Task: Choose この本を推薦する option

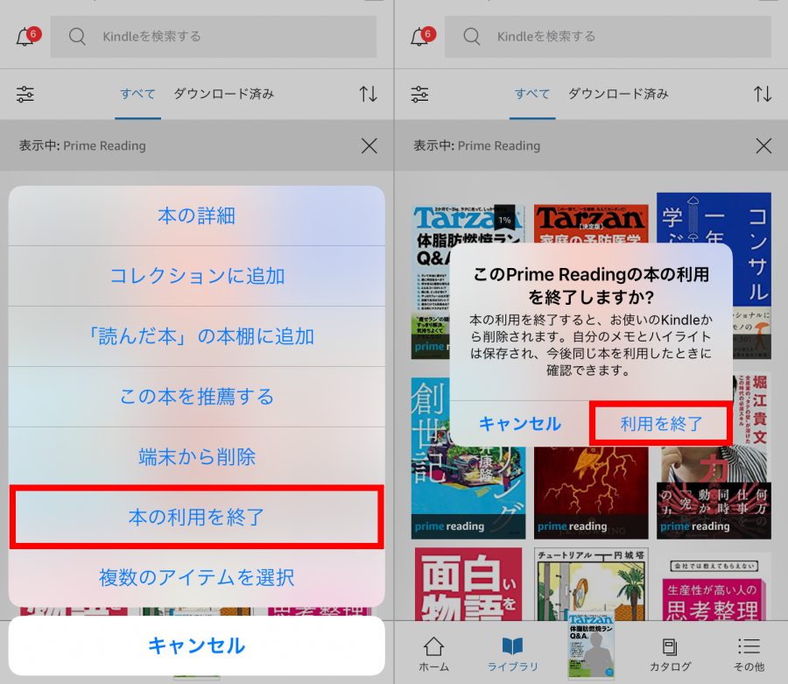Action: point(196,397)
